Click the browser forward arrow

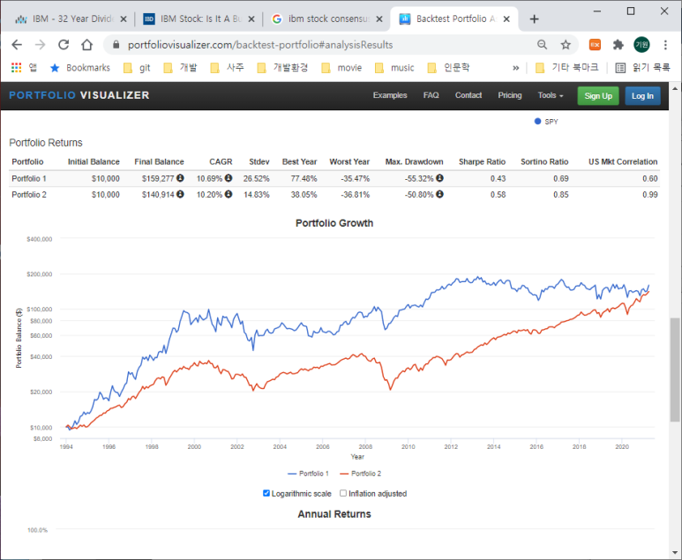(40, 45)
